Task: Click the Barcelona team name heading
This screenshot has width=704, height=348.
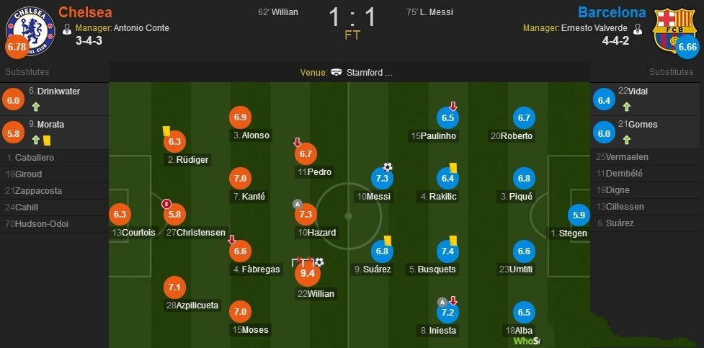Action: click(611, 12)
